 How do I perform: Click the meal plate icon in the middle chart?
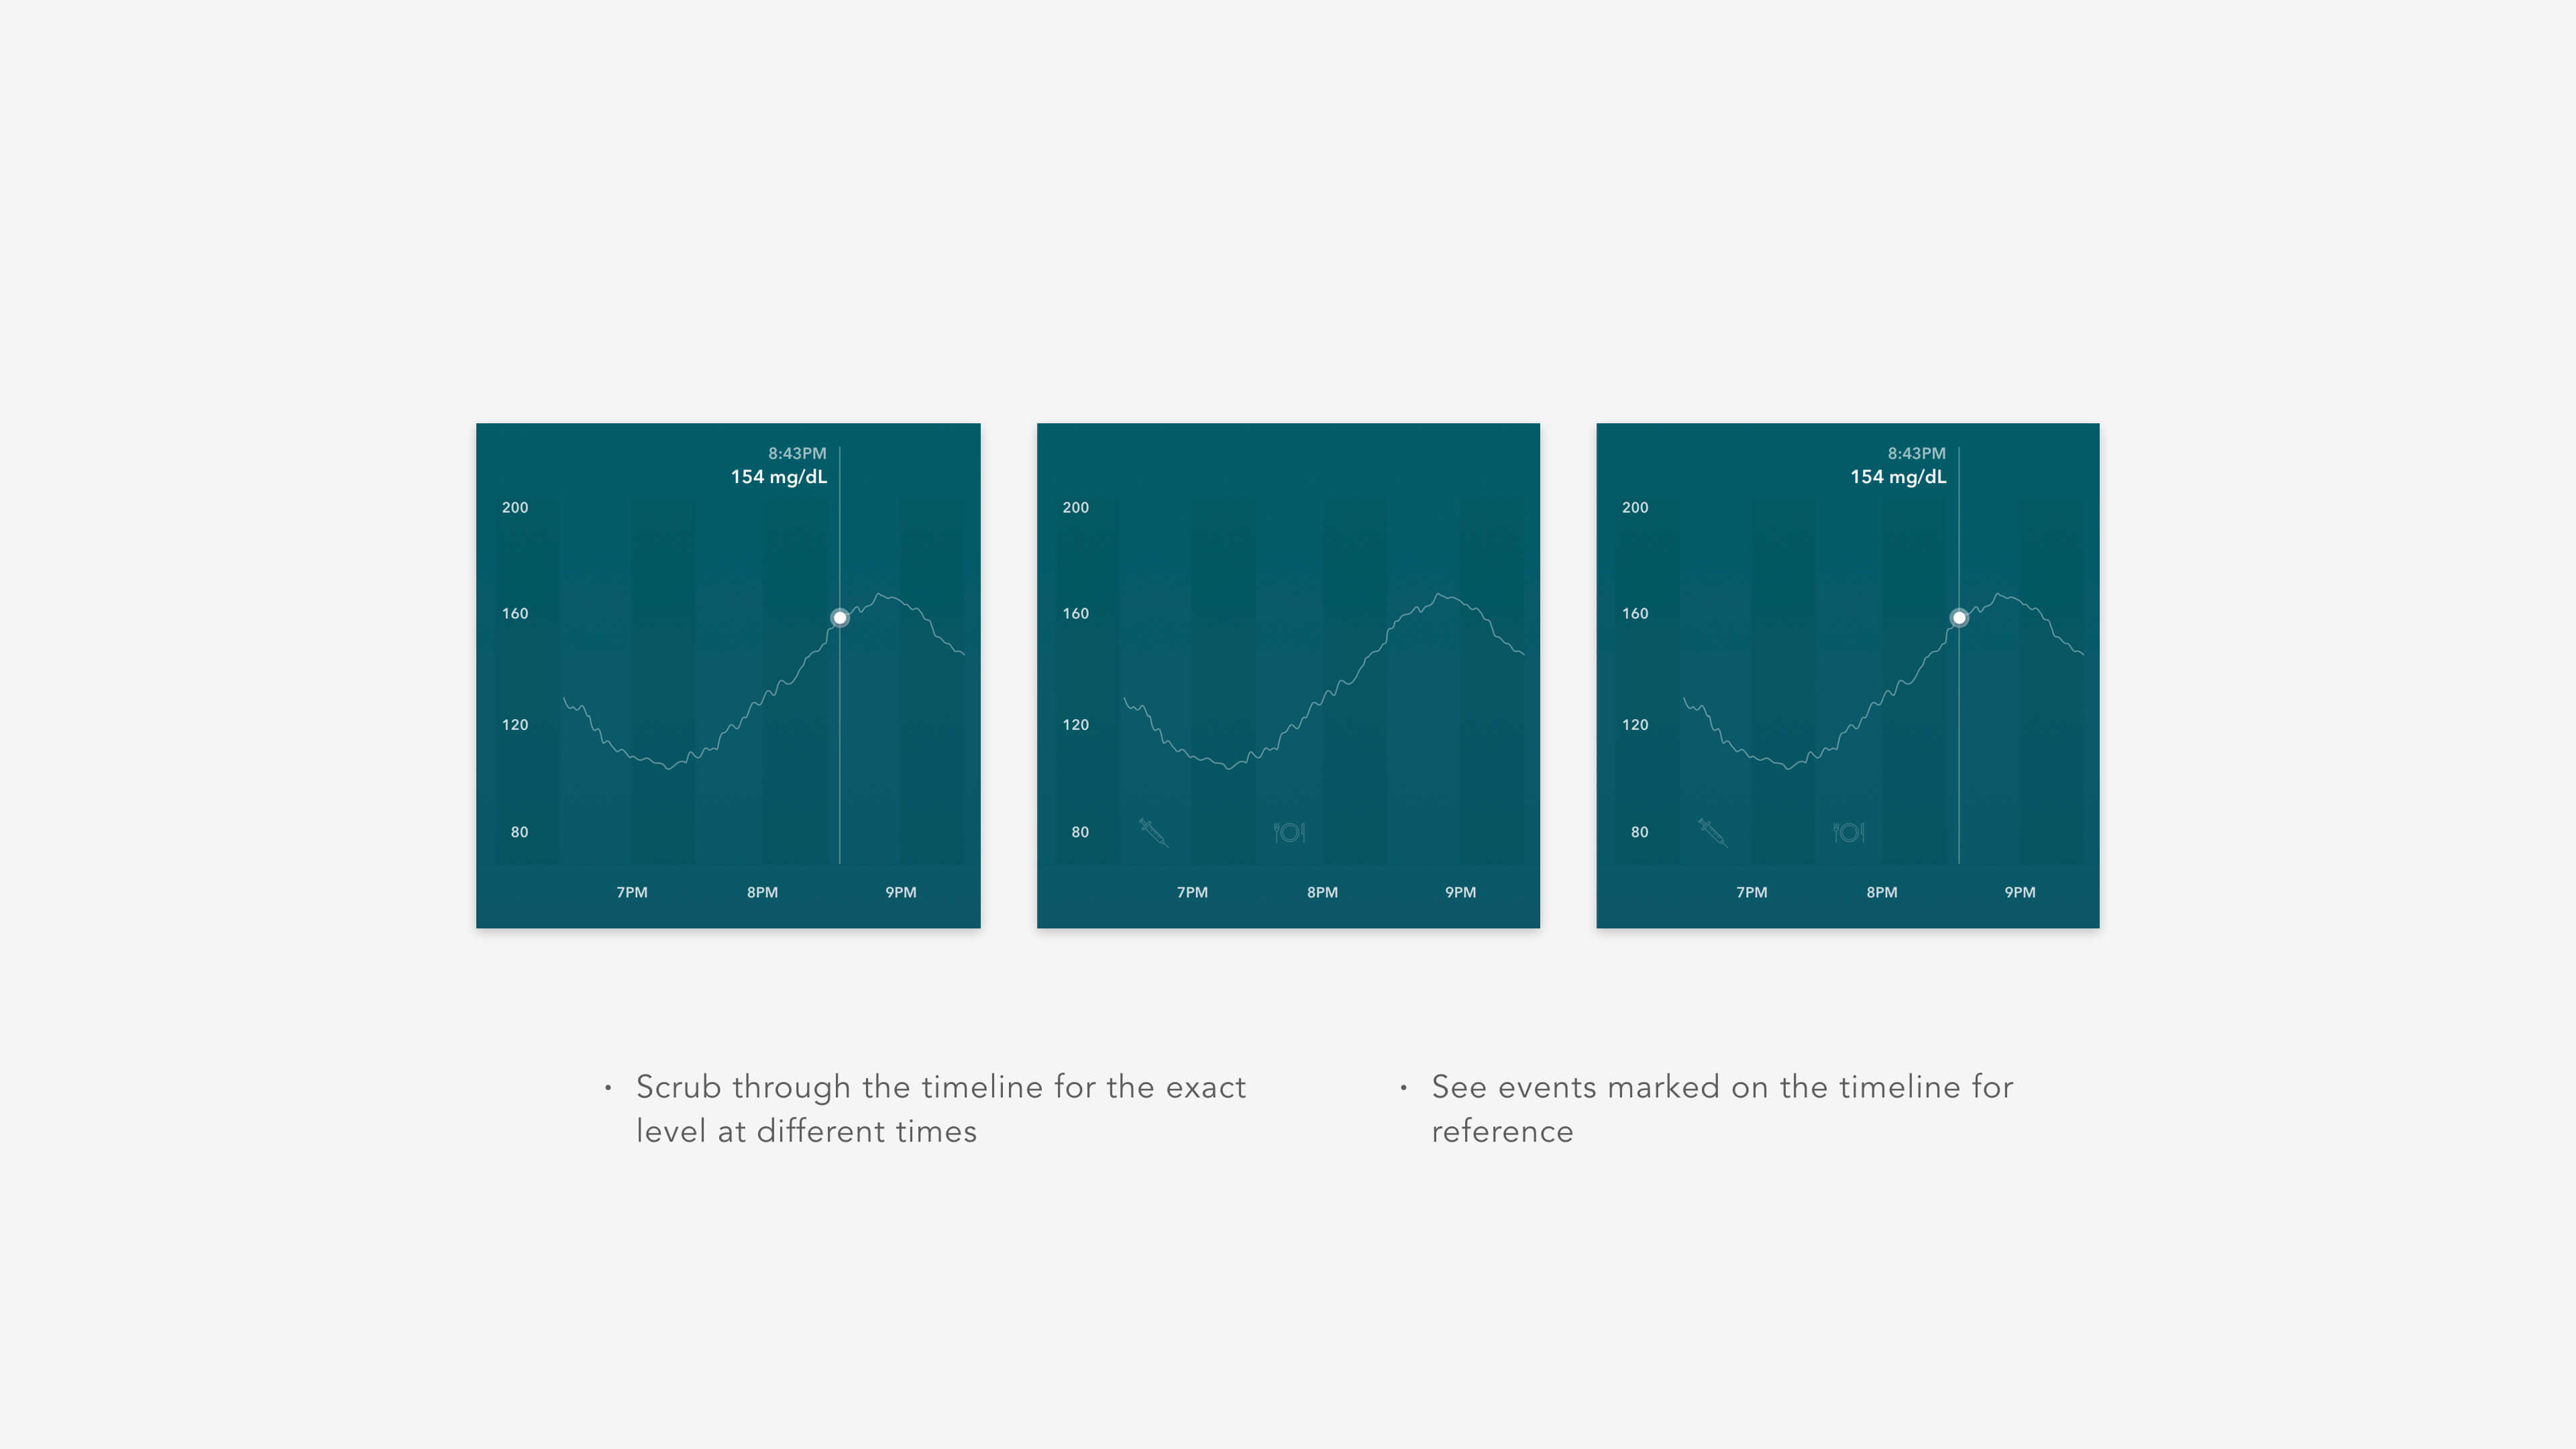coord(1289,832)
